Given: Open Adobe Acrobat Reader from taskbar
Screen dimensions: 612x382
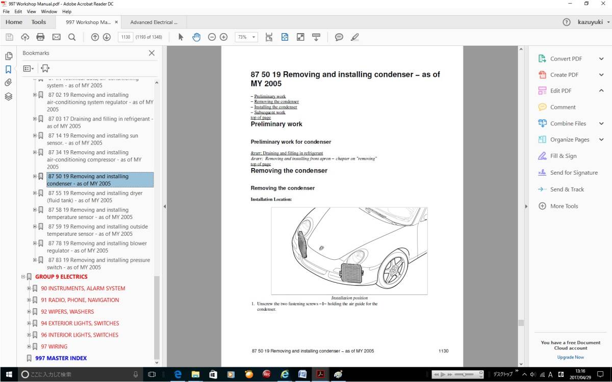Looking at the screenshot, I should [321, 374].
